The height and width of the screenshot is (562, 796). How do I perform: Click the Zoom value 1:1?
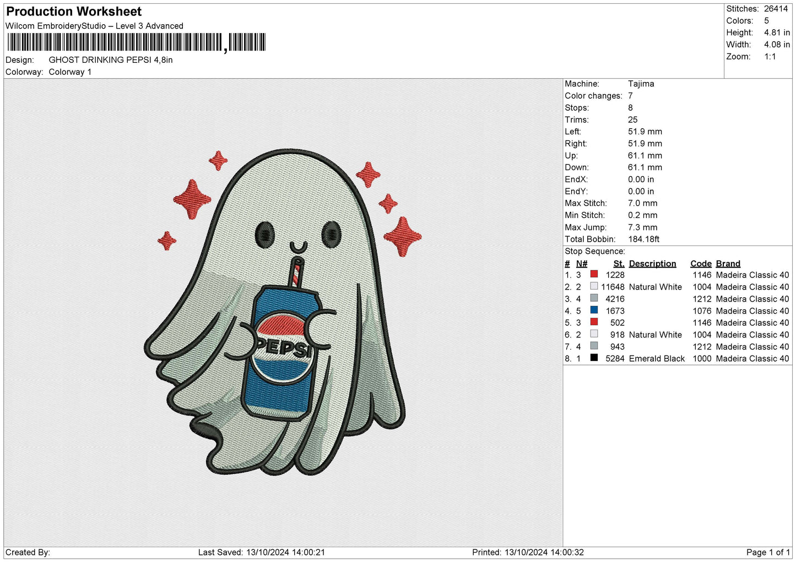(770, 57)
